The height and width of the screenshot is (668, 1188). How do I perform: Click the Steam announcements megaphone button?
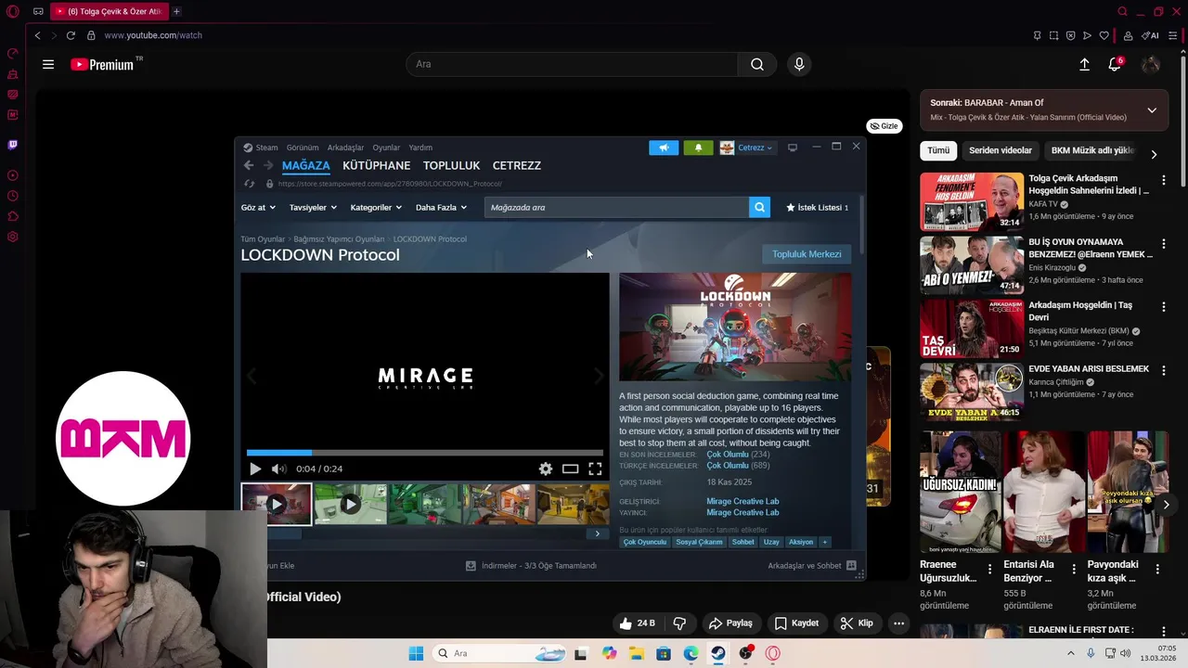664,148
